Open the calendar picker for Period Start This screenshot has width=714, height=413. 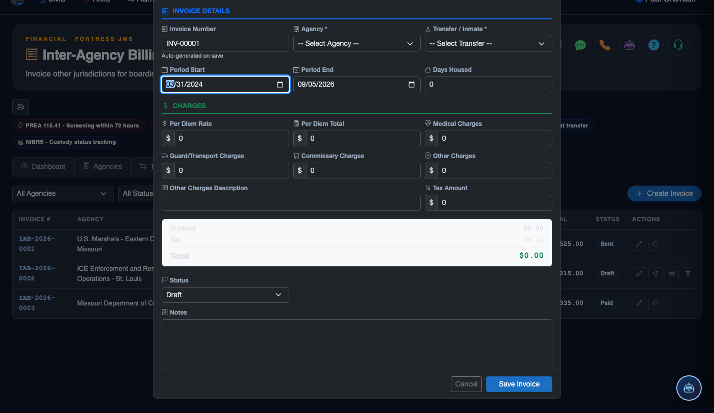coord(280,85)
